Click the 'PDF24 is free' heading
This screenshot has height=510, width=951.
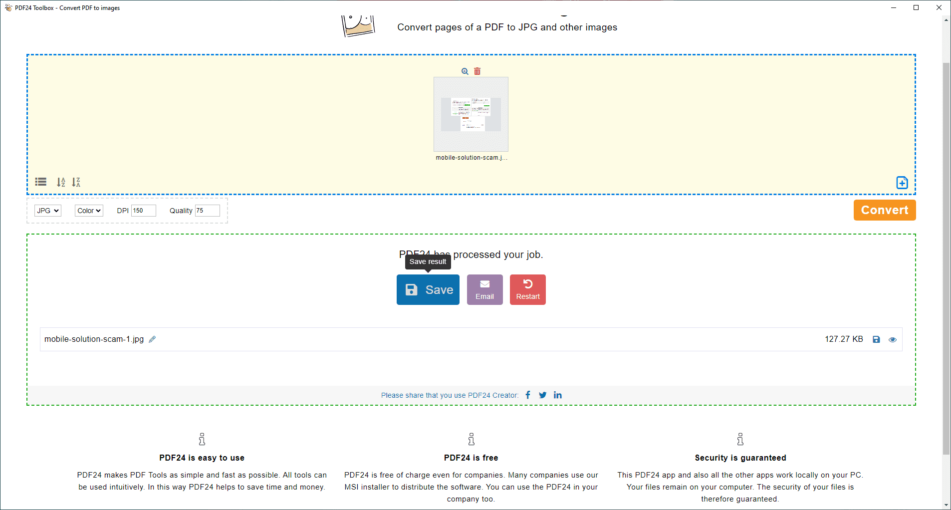pyautogui.click(x=471, y=458)
